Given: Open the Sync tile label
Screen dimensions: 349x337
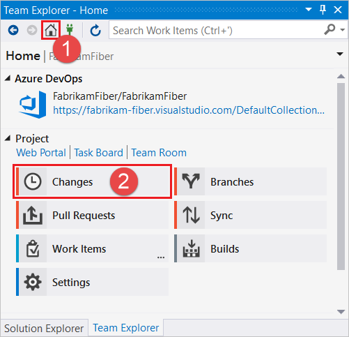Looking at the screenshot, I should pos(222,216).
